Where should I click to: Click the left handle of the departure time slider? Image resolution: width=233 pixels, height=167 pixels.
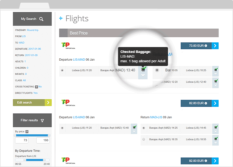click(x=25, y=160)
